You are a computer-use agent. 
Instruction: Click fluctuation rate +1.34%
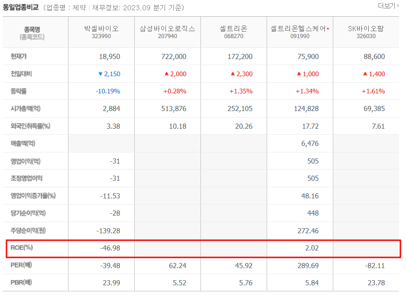point(307,91)
